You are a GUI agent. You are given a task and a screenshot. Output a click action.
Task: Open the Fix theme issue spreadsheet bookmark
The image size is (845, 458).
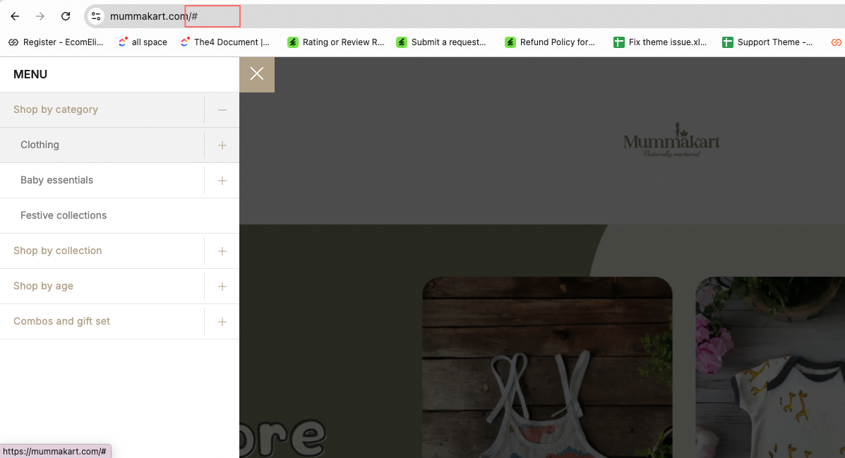pos(660,42)
